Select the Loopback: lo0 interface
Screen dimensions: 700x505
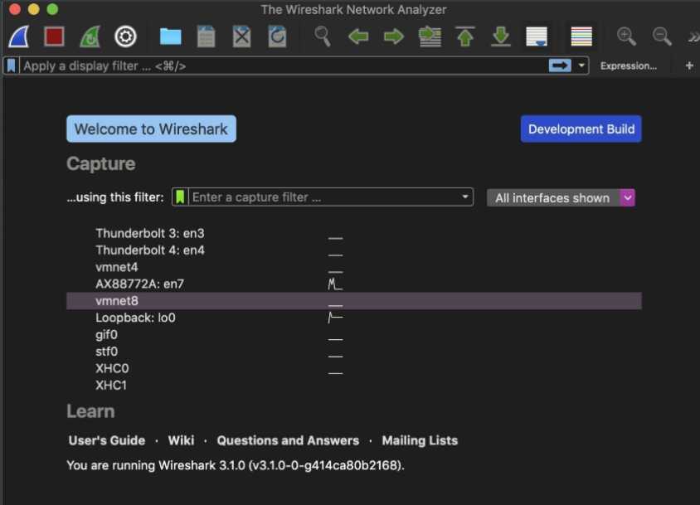(x=135, y=318)
